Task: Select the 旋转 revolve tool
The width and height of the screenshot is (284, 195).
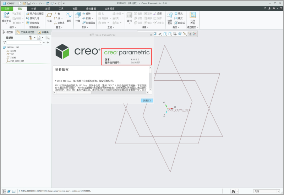Action: [86, 13]
